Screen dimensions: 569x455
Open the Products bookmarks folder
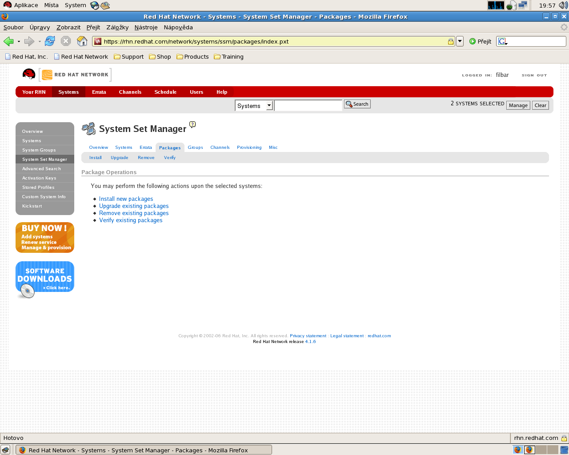tap(192, 56)
